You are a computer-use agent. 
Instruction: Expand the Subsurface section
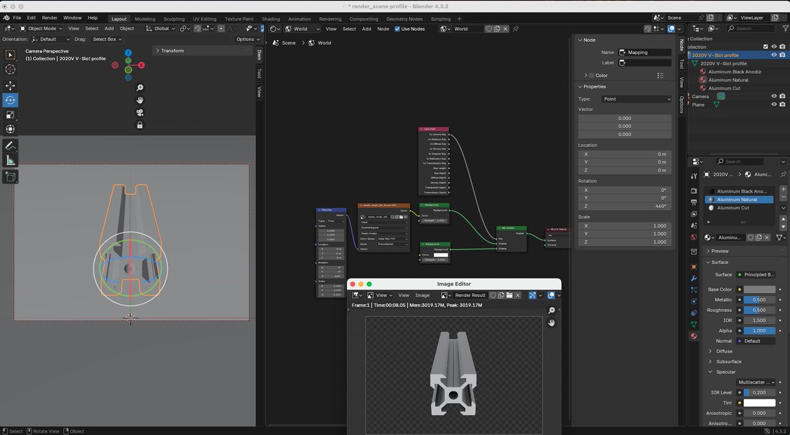click(728, 361)
